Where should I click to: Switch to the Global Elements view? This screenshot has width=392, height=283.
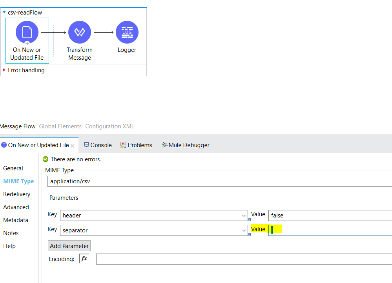pos(60,126)
